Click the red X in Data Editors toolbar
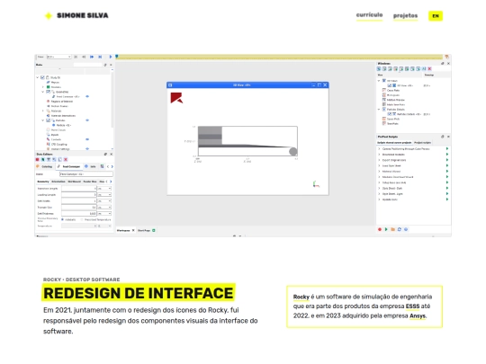 tap(66, 159)
